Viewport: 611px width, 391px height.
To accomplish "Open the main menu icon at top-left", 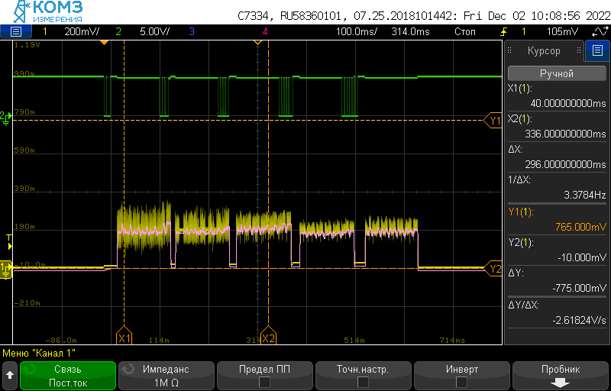I will point(16,31).
